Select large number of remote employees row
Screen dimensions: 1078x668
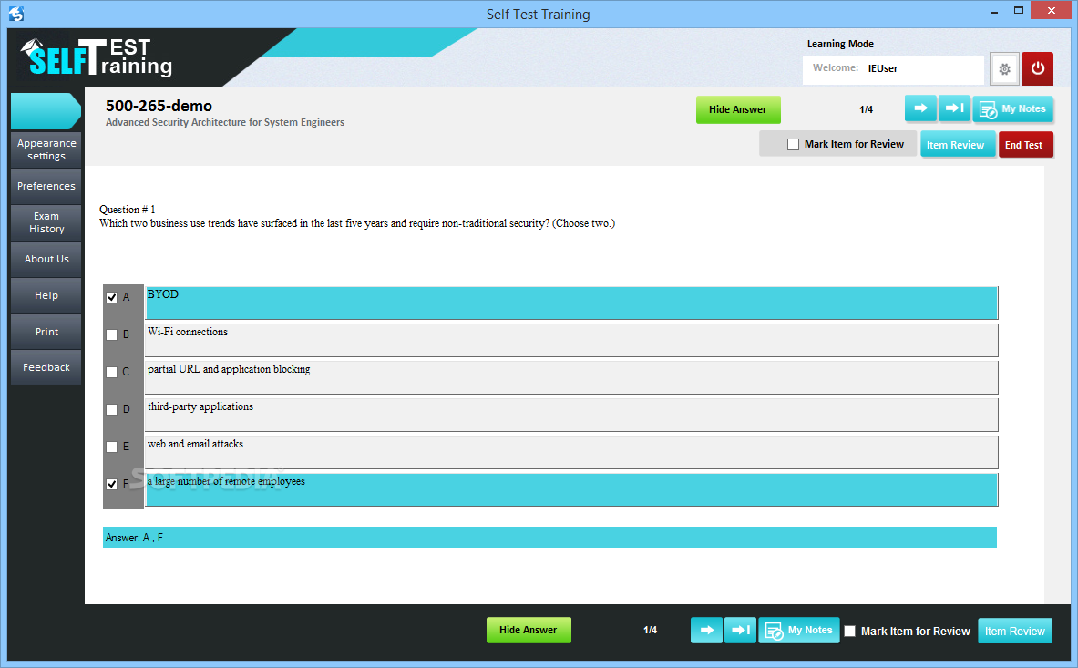(571, 490)
